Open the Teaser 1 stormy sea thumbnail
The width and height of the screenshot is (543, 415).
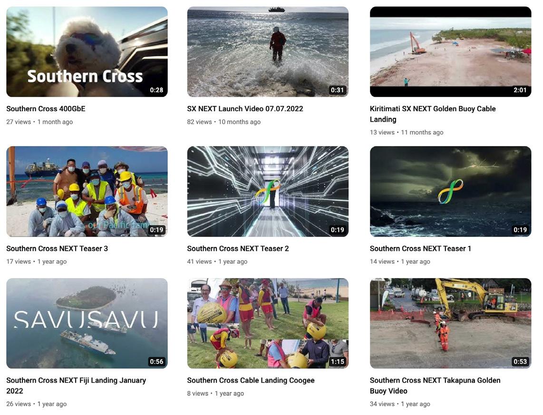pos(451,191)
